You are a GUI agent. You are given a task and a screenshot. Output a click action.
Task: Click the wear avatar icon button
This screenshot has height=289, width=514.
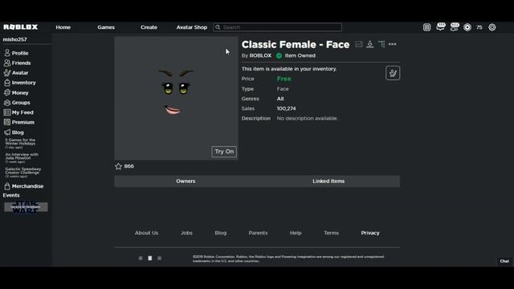(393, 73)
